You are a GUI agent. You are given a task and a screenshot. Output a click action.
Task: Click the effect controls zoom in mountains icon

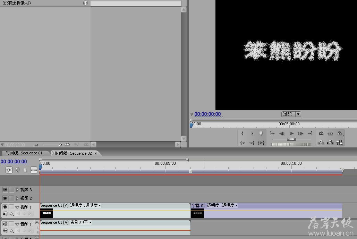(67, 144)
